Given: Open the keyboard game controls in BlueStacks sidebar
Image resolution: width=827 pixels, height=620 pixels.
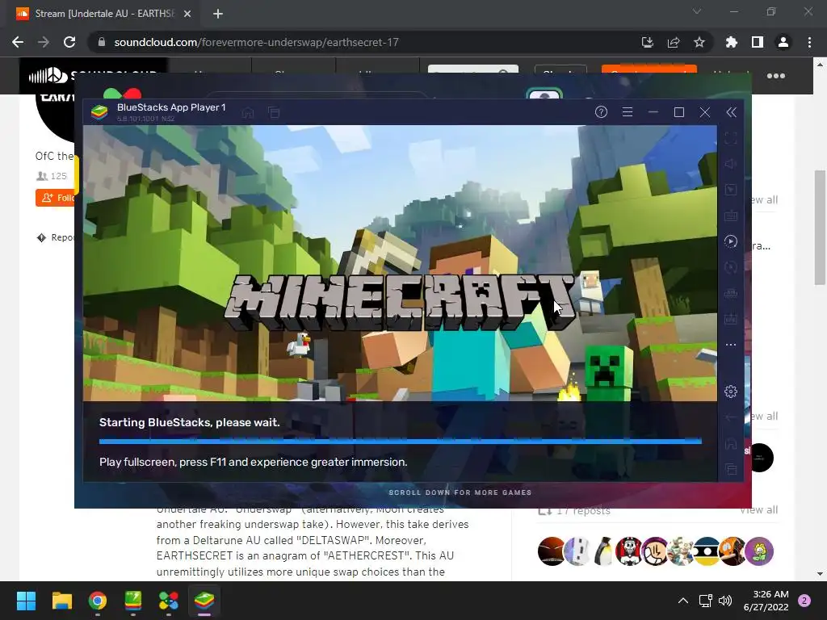Looking at the screenshot, I should (730, 216).
